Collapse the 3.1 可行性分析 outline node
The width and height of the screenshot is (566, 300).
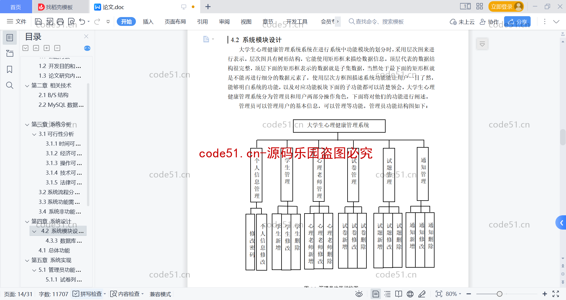(x=34, y=134)
